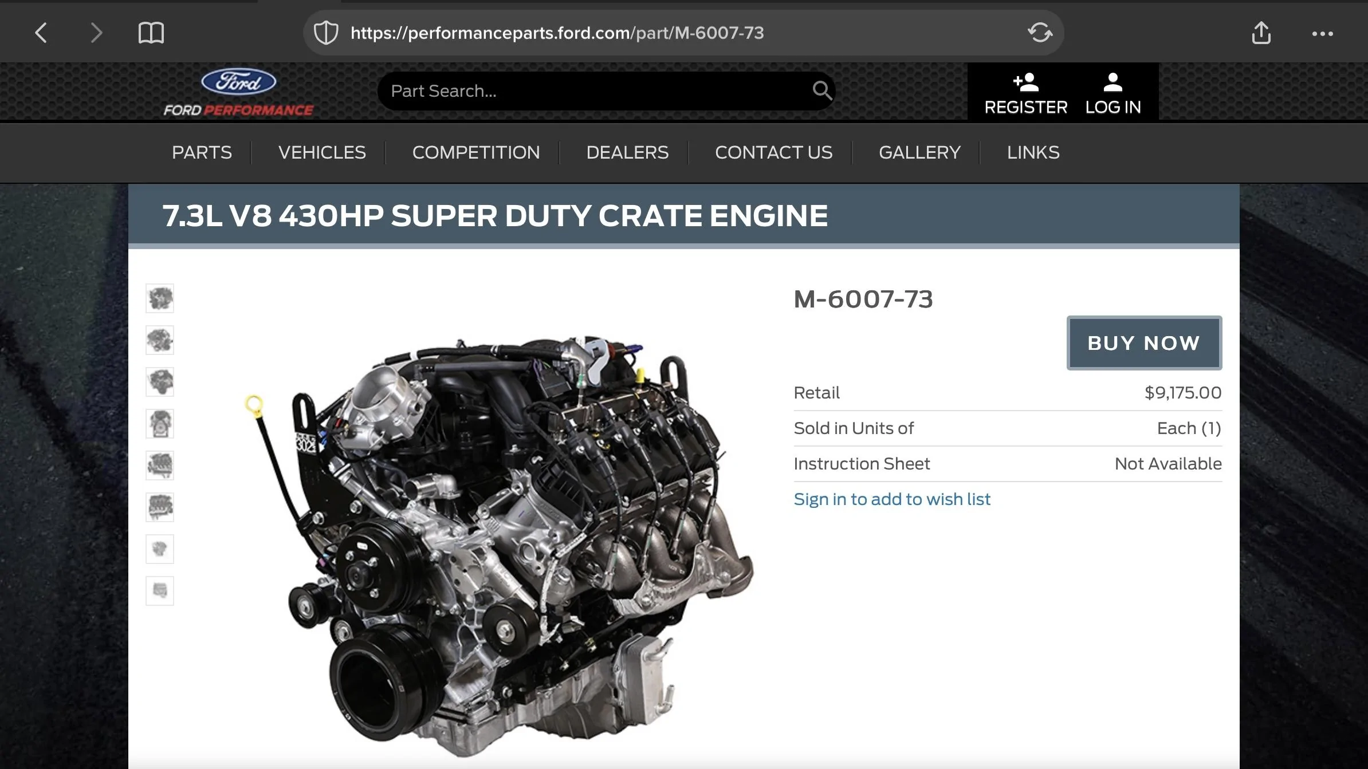Open the bookmarks book icon
Viewport: 1368px width, 769px height.
[x=151, y=33]
